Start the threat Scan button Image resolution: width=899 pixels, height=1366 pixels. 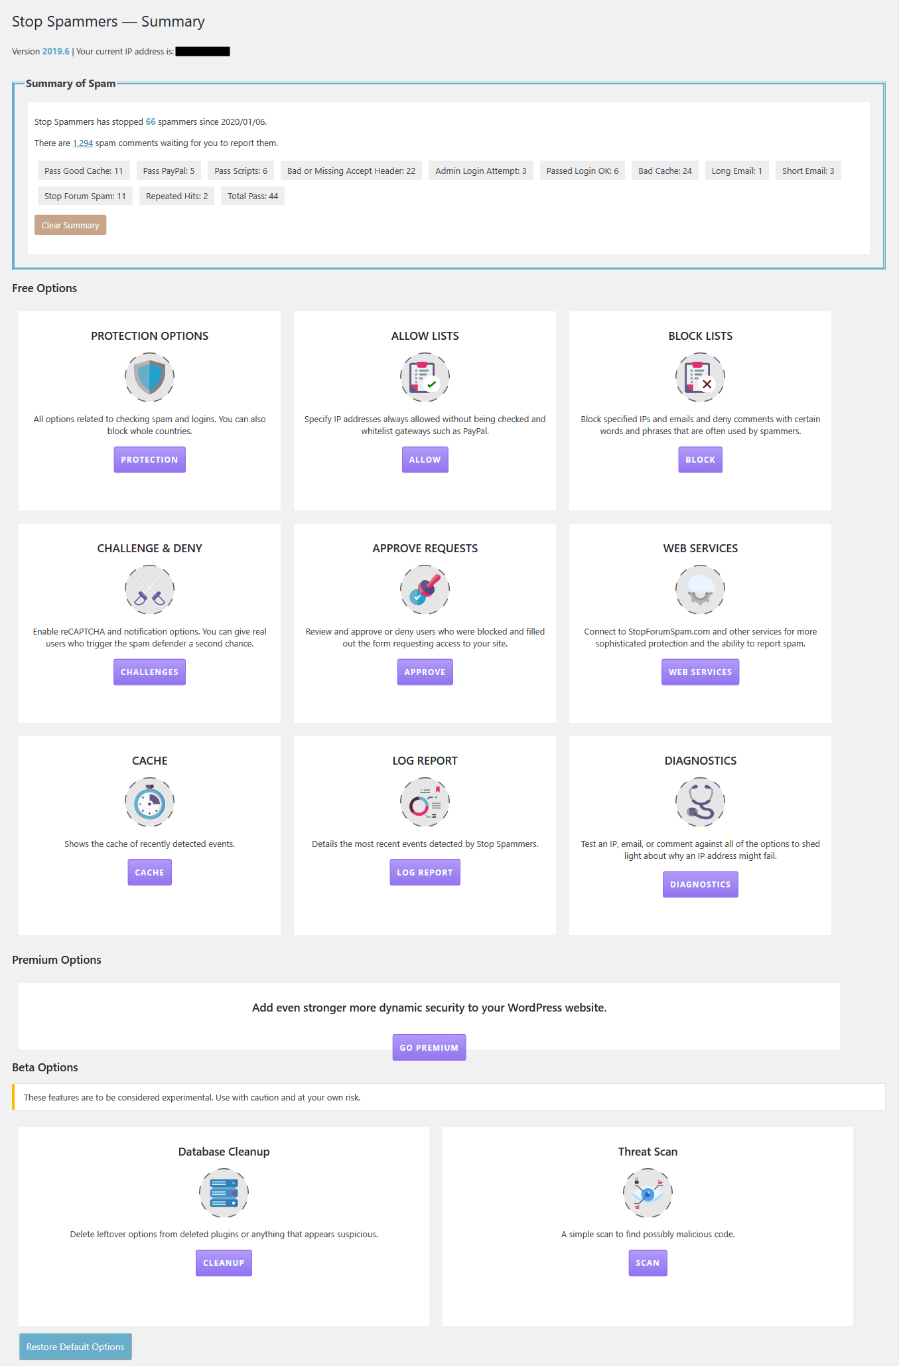648,1263
